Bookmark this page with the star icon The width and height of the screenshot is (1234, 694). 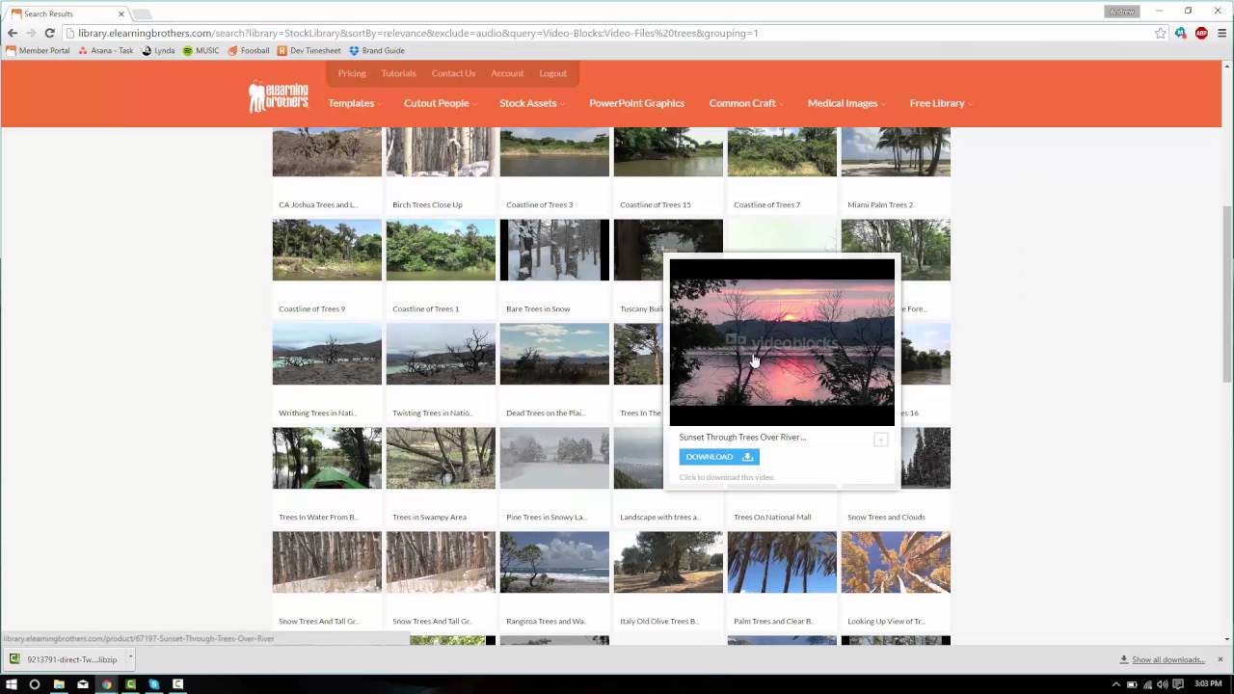(1161, 33)
